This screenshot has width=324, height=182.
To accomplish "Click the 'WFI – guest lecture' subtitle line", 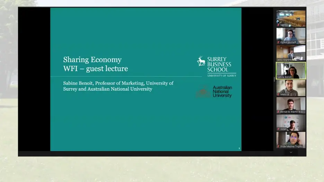I will pos(95,69).
